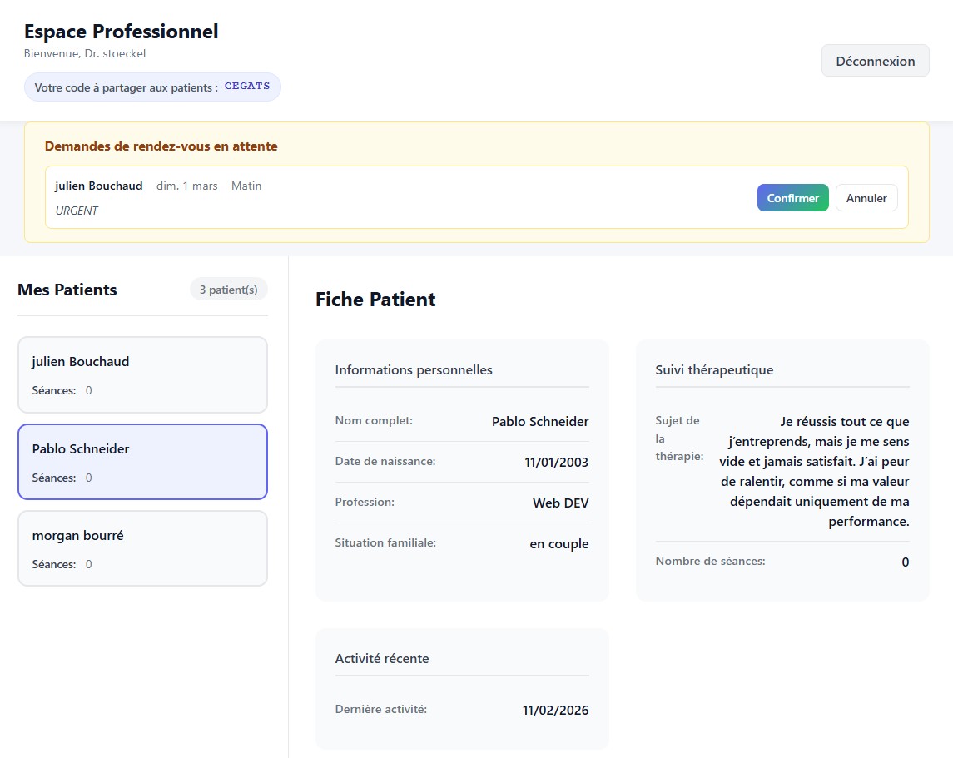Click the 3 patient(s) counter badge
The image size is (953, 758).
[228, 290]
